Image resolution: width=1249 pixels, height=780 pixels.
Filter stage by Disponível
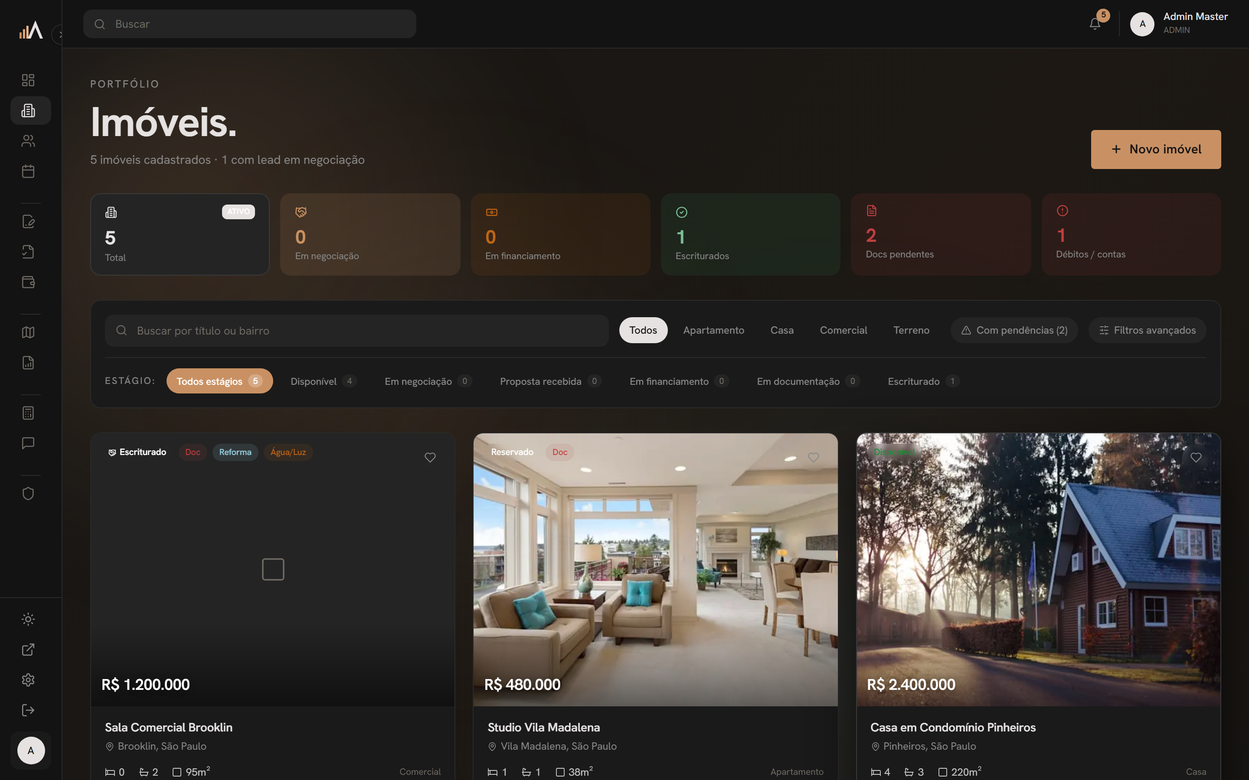324,381
